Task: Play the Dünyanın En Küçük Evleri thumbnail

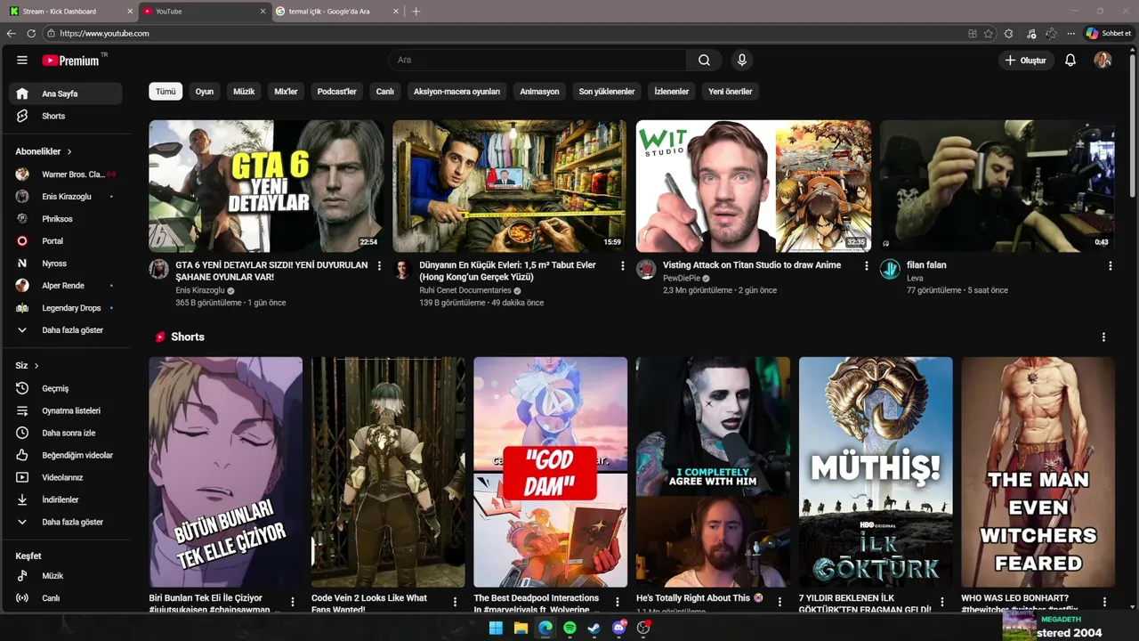Action: pyautogui.click(x=510, y=186)
